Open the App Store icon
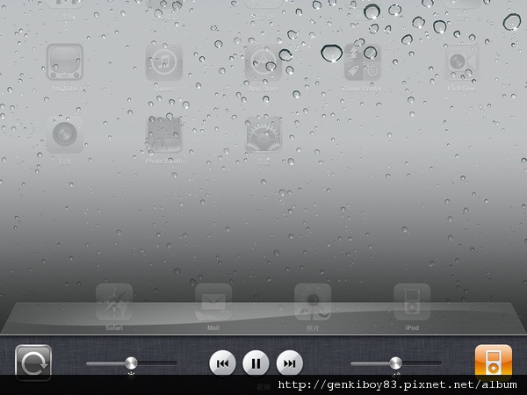Image resolution: width=527 pixels, height=395 pixels. point(263,63)
